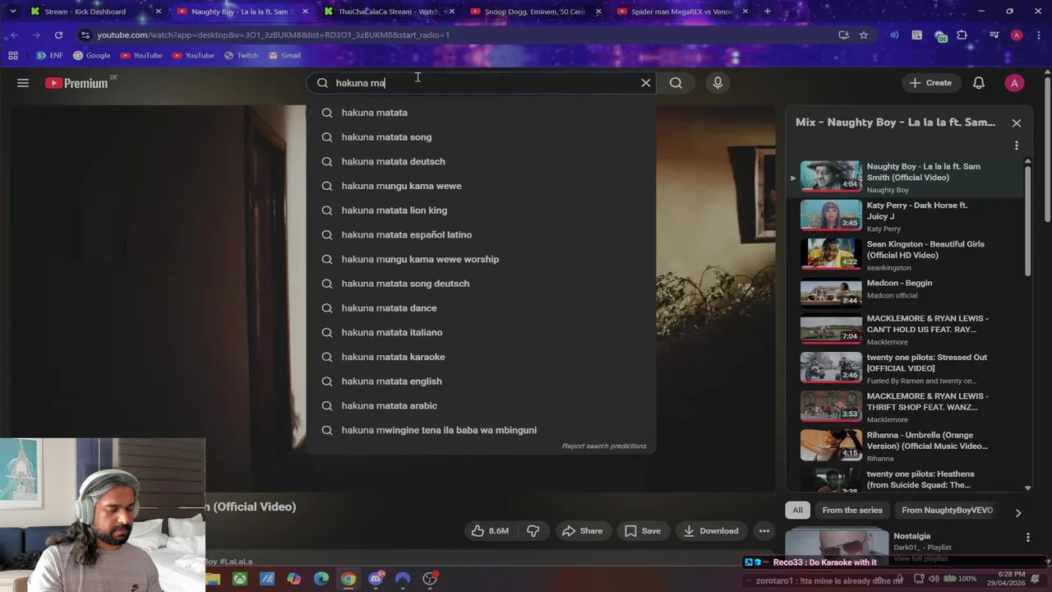Viewport: 1052px width, 592px height.
Task: Open Google Chrome from the taskbar
Action: point(348,579)
